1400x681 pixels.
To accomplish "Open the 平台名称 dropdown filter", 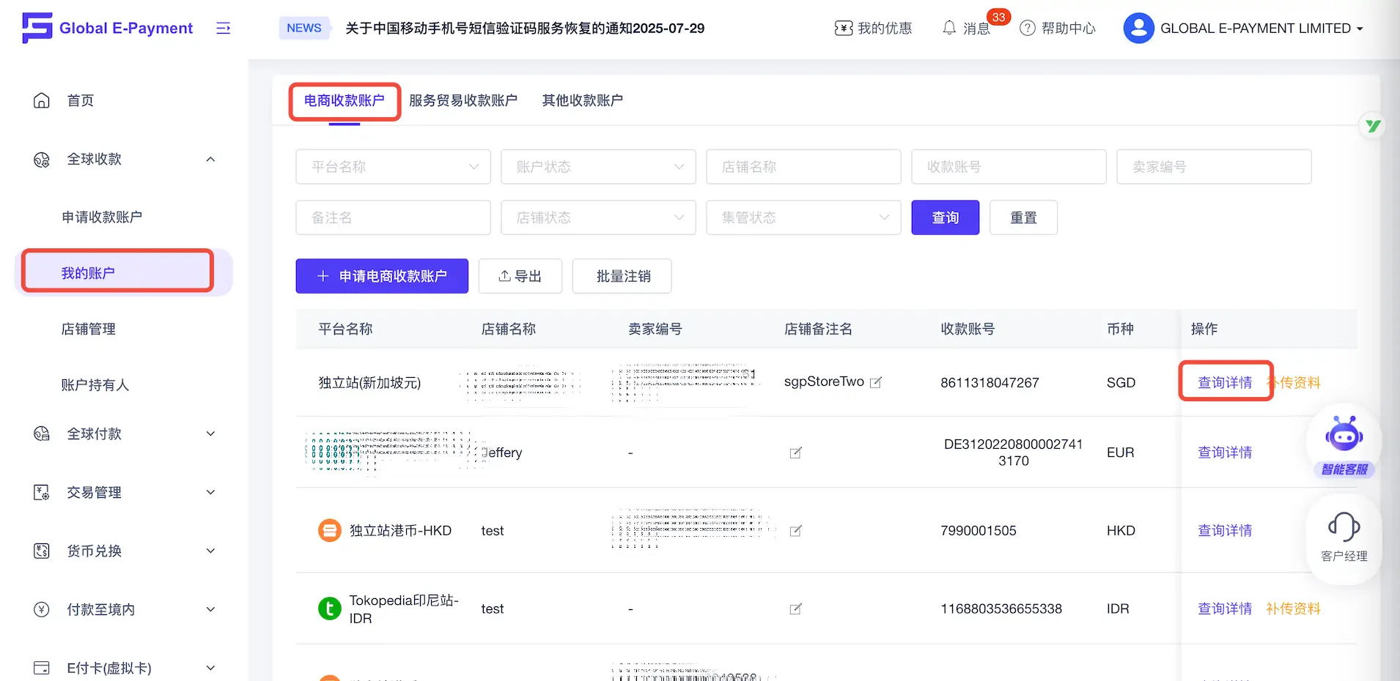I will [393, 167].
